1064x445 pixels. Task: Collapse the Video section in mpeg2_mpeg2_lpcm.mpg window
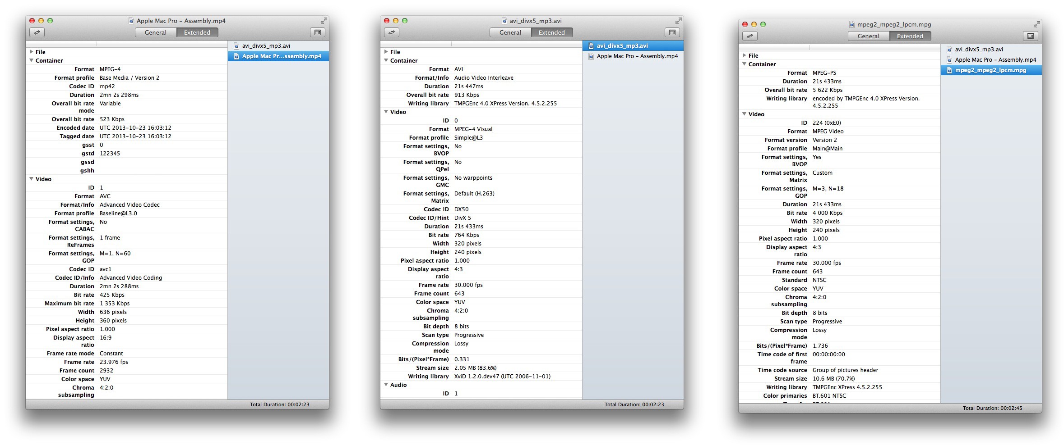pos(745,114)
